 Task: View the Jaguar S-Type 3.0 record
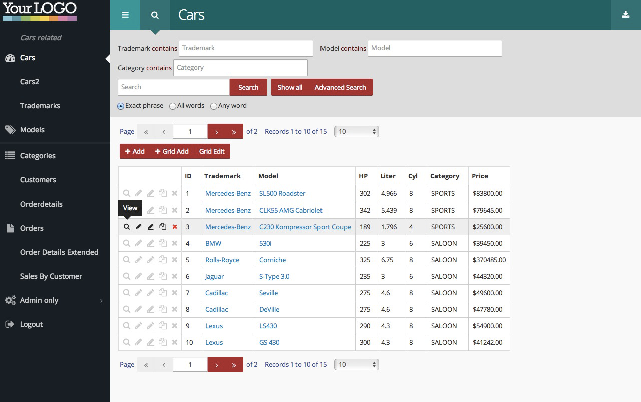point(127,276)
